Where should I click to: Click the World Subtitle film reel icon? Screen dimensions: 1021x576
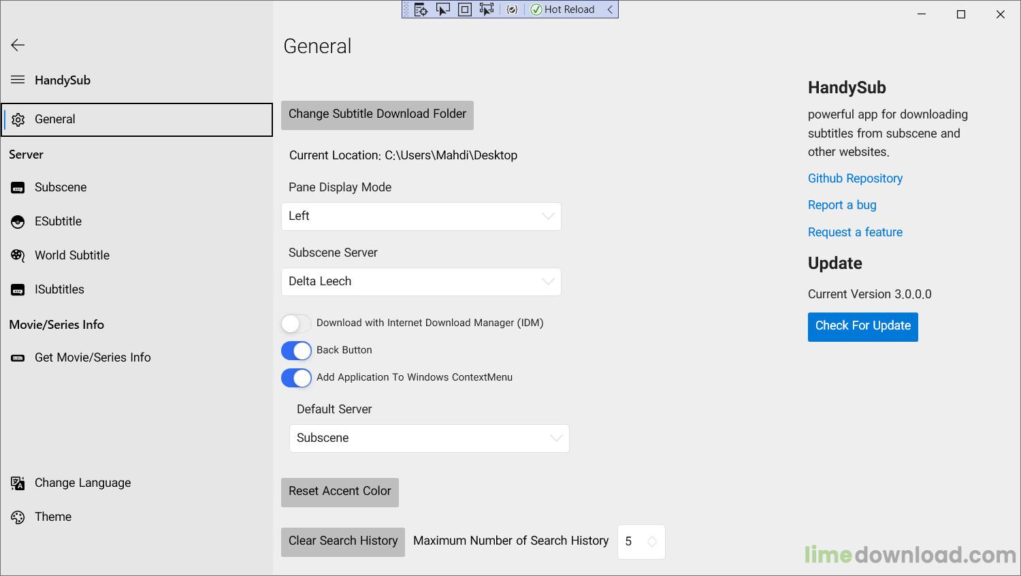[x=18, y=256]
